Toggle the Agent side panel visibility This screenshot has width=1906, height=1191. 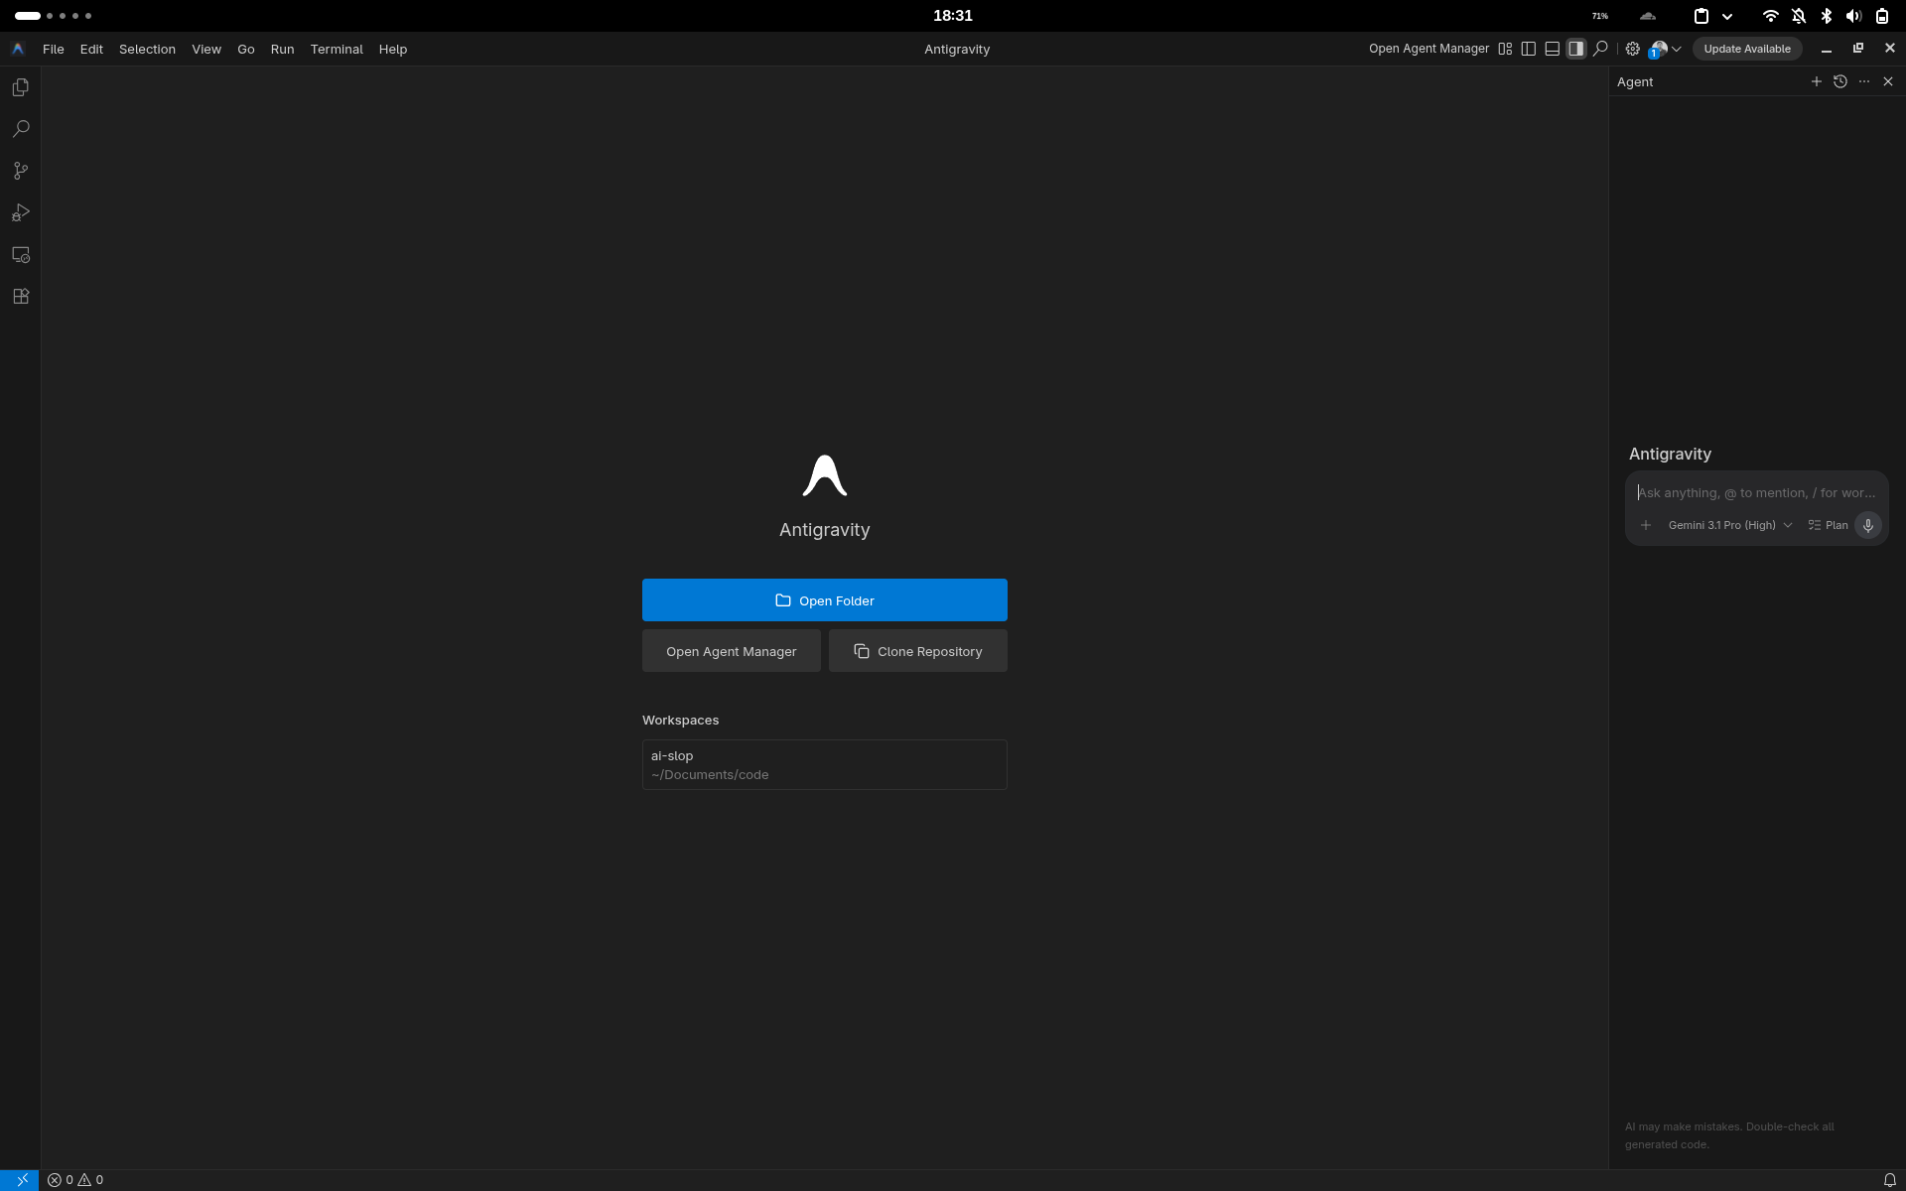1576,49
